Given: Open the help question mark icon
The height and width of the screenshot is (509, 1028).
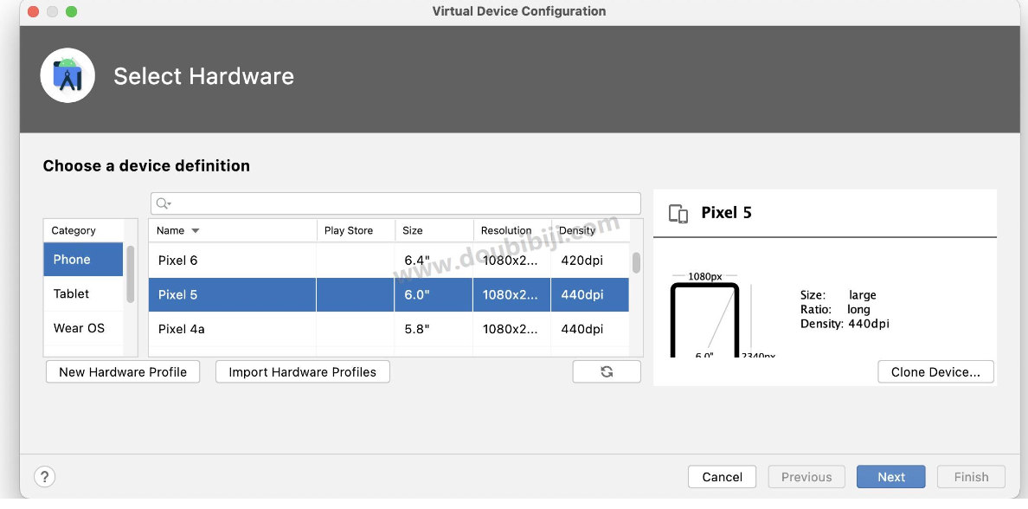Looking at the screenshot, I should (x=45, y=476).
